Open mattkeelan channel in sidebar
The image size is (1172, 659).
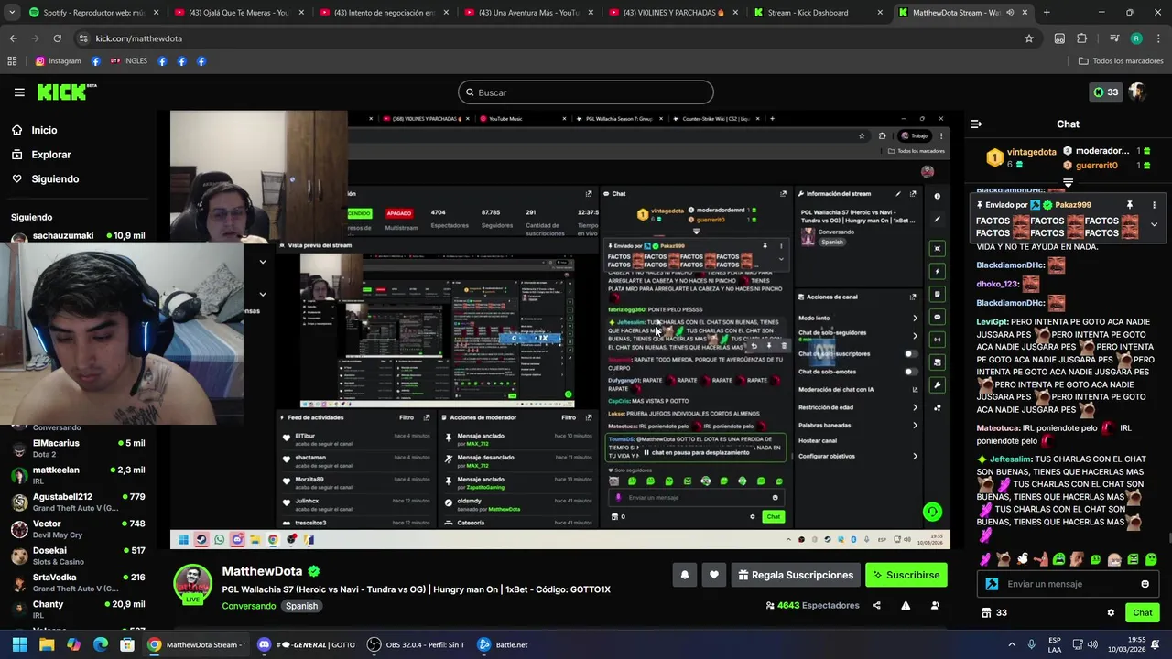coord(78,475)
